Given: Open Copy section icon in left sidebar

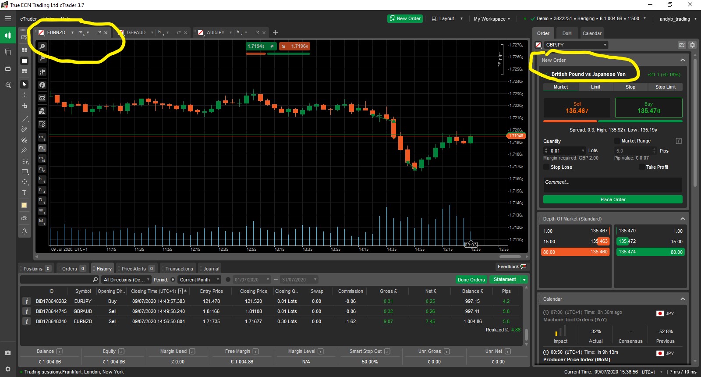Looking at the screenshot, I should (8, 52).
